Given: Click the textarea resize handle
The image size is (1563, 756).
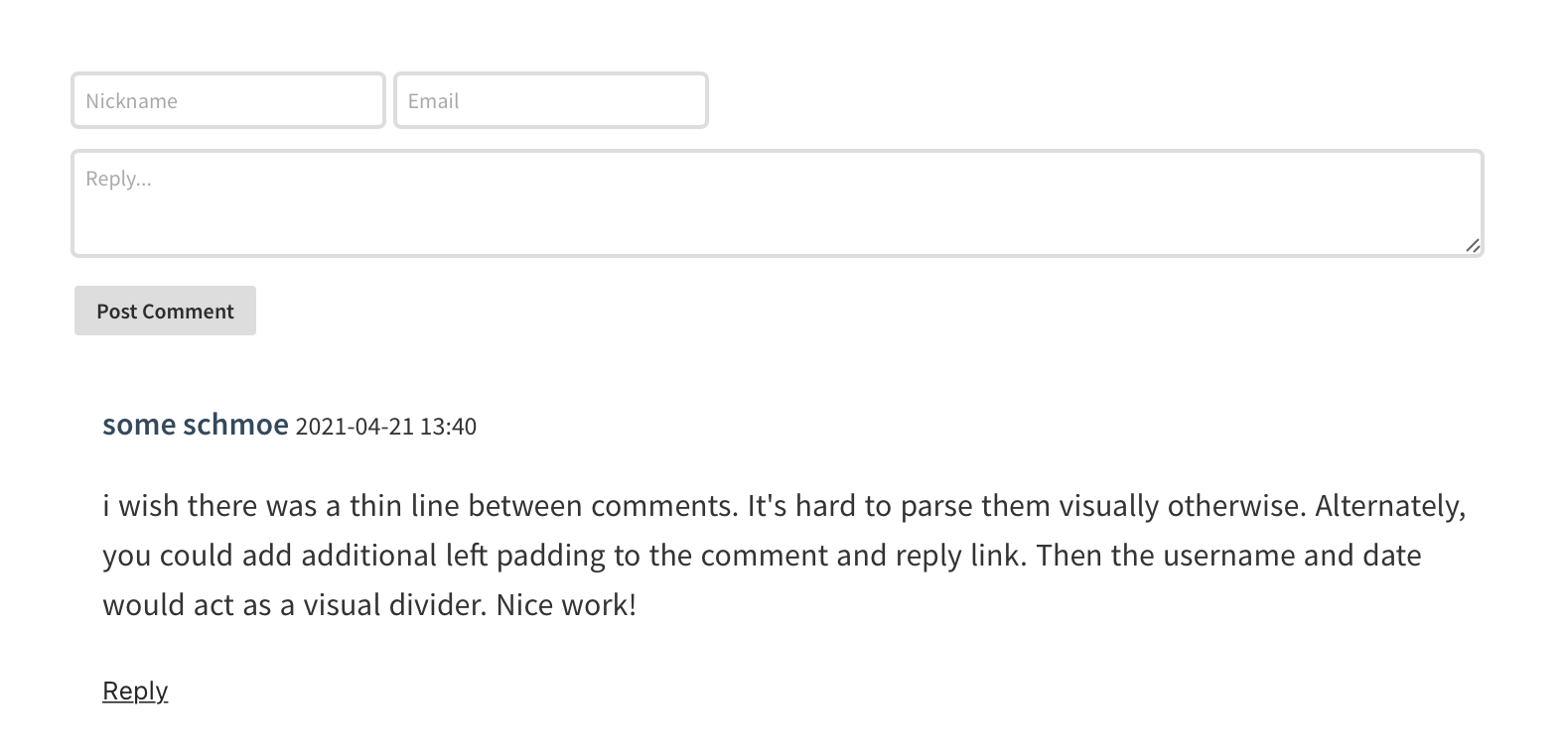Looking at the screenshot, I should [1472, 245].
